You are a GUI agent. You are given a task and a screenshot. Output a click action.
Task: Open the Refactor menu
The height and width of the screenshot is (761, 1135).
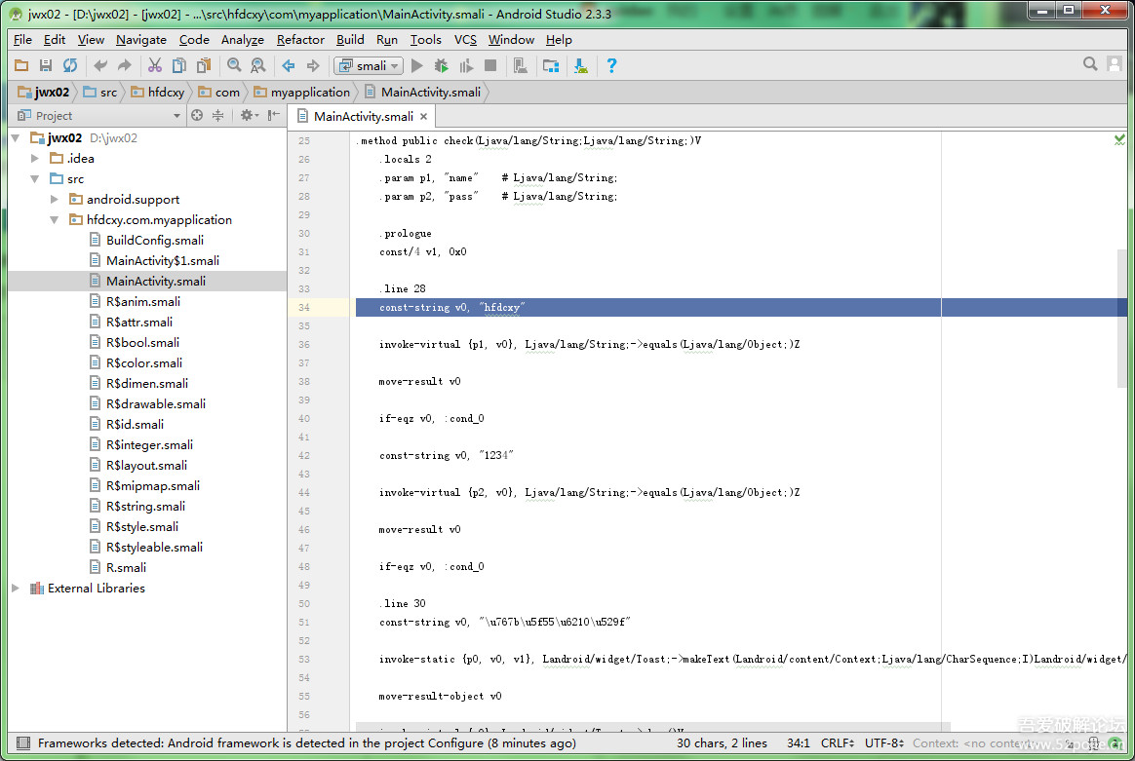[x=300, y=40]
